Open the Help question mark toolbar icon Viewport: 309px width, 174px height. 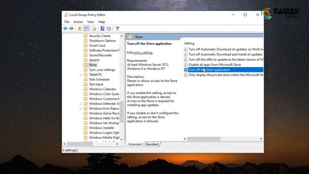[102, 29]
